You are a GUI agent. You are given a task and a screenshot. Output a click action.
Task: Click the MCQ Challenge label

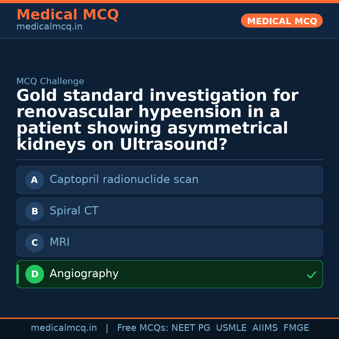50,81
